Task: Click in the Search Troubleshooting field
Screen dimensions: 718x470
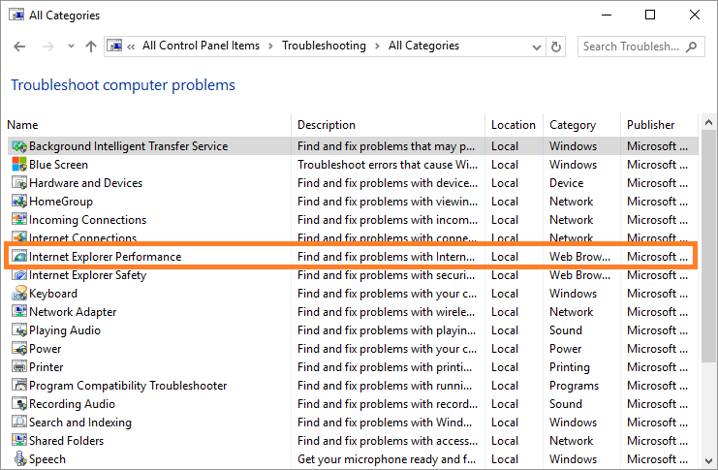Action: coord(640,47)
